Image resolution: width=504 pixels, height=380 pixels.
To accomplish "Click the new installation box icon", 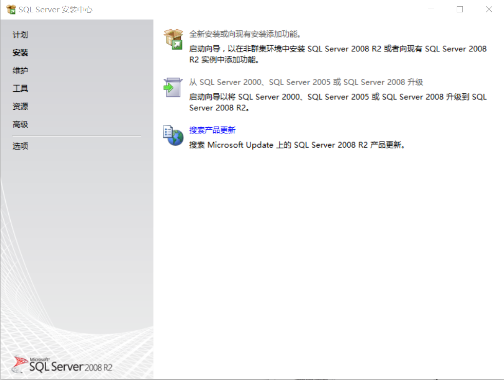I will [x=173, y=39].
